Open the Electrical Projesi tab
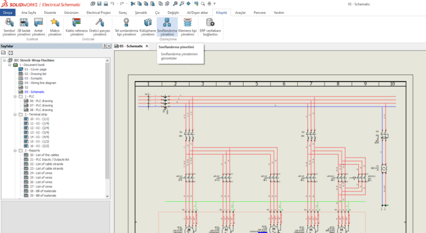The width and height of the screenshot is (426, 233). tap(98, 12)
